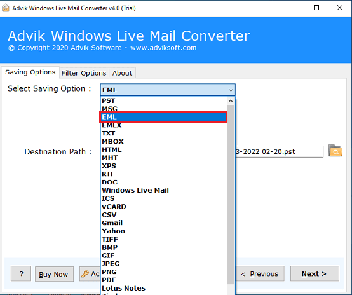
Task: Click the Next button
Action: pyautogui.click(x=315, y=273)
